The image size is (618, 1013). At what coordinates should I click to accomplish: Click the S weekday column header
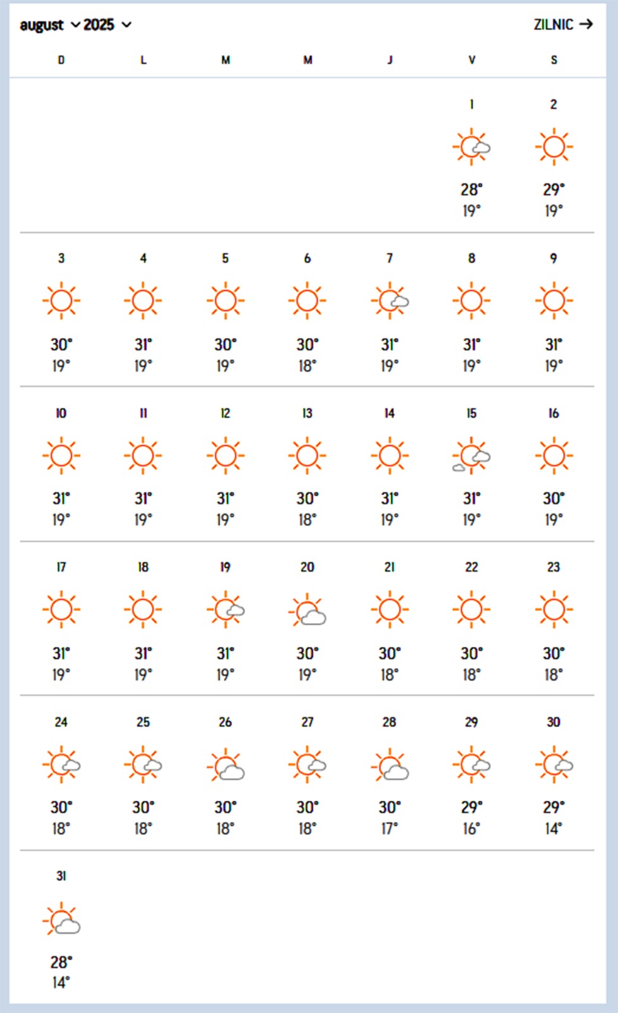click(553, 60)
